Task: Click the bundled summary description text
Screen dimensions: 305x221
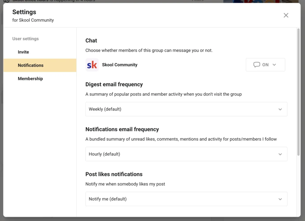Action: tap(181, 139)
